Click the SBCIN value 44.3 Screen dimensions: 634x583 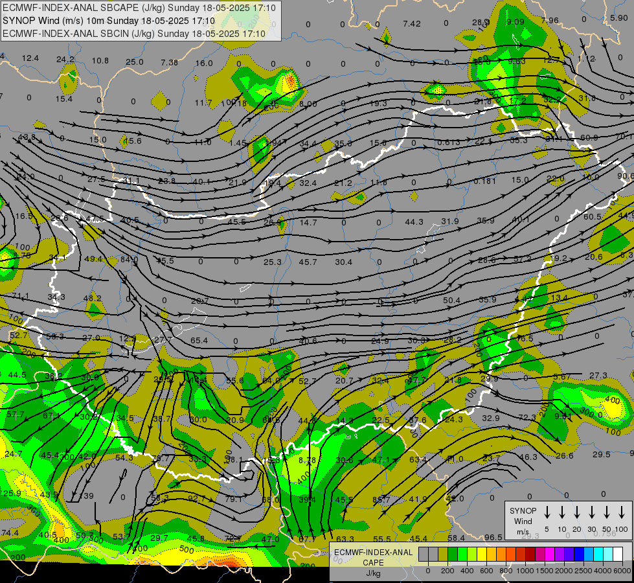[x=414, y=222]
